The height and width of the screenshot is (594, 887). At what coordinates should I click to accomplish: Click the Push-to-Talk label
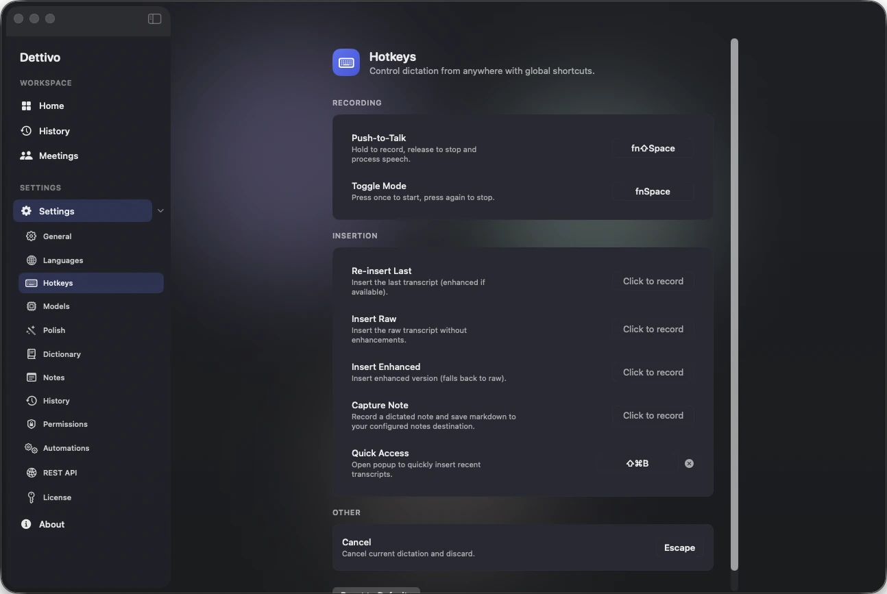click(x=379, y=138)
